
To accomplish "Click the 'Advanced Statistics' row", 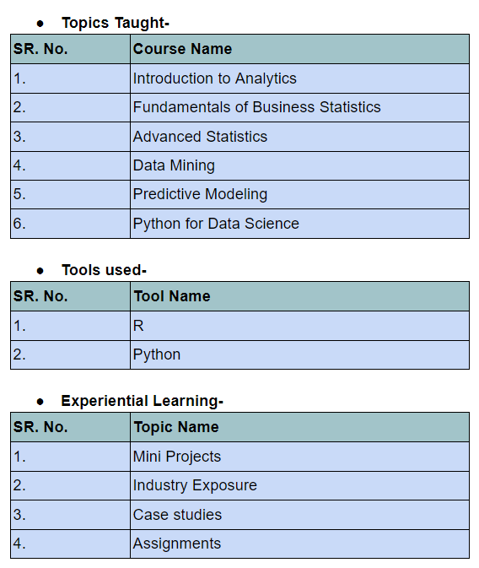I will [x=239, y=137].
